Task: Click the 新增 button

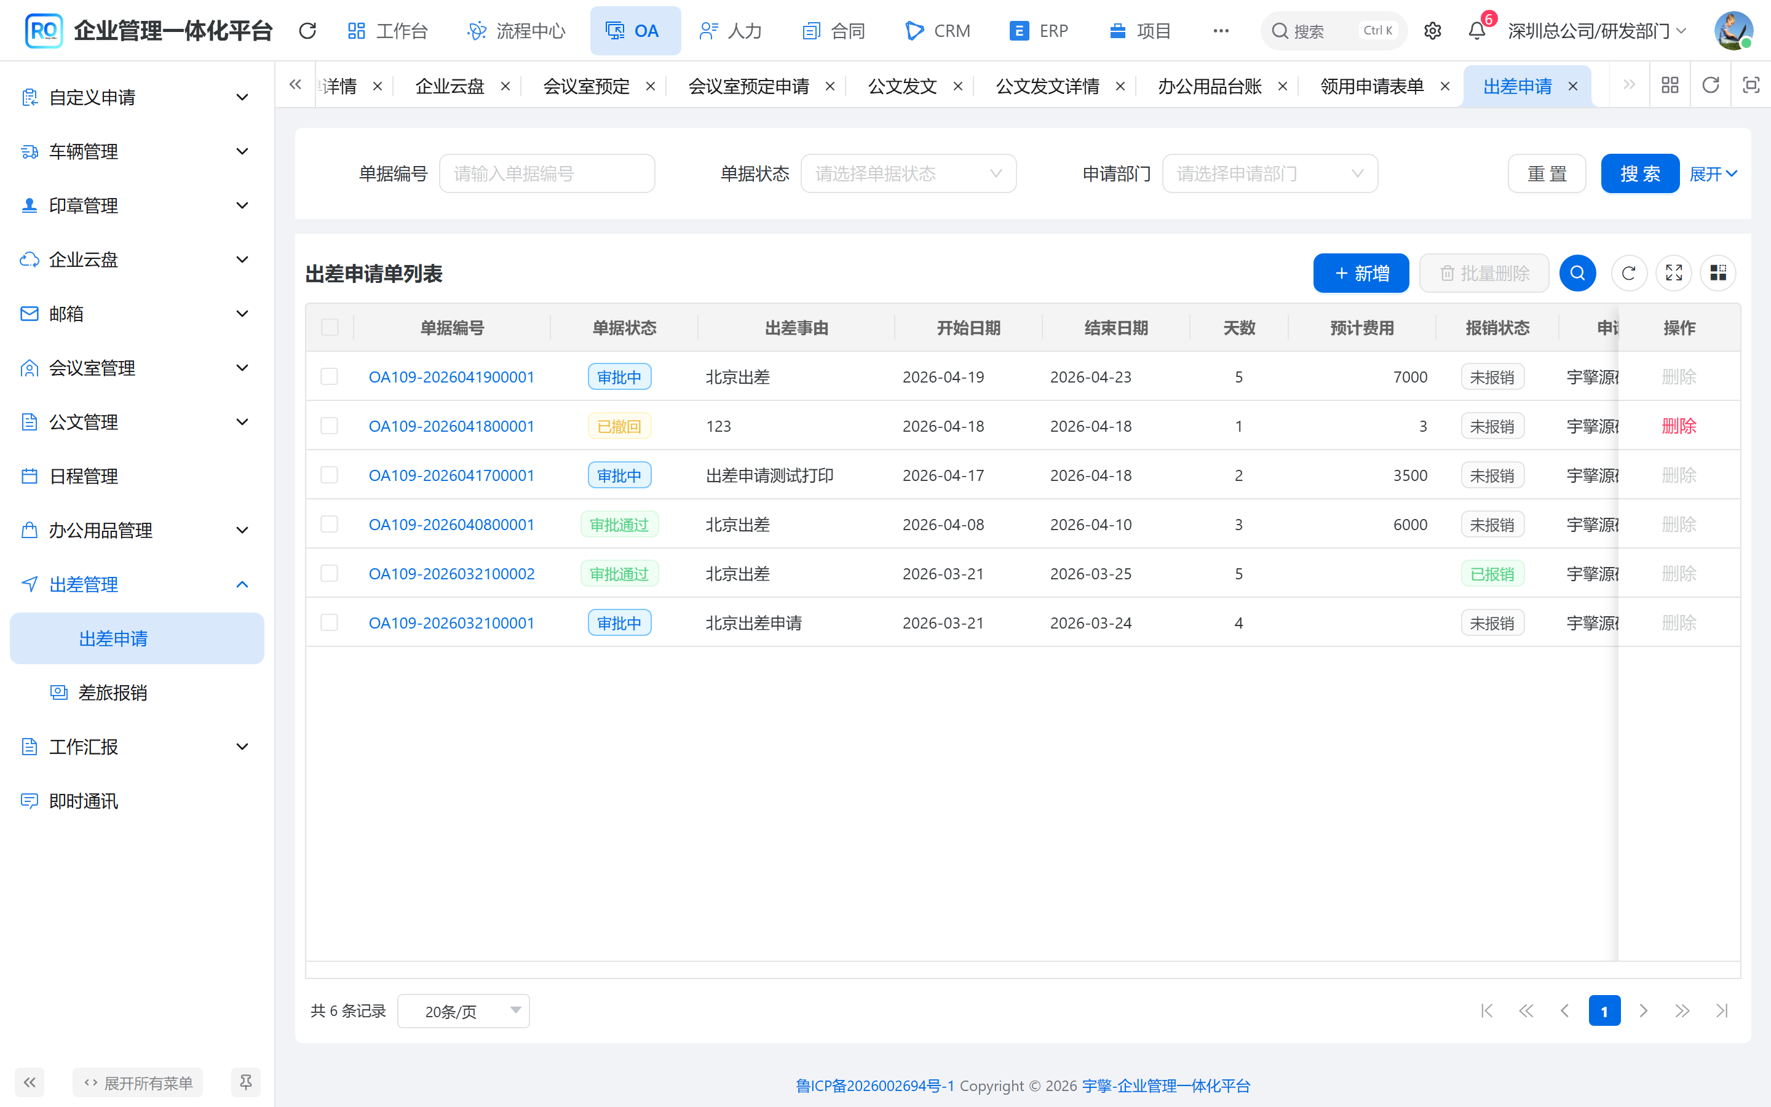Action: pyautogui.click(x=1361, y=273)
